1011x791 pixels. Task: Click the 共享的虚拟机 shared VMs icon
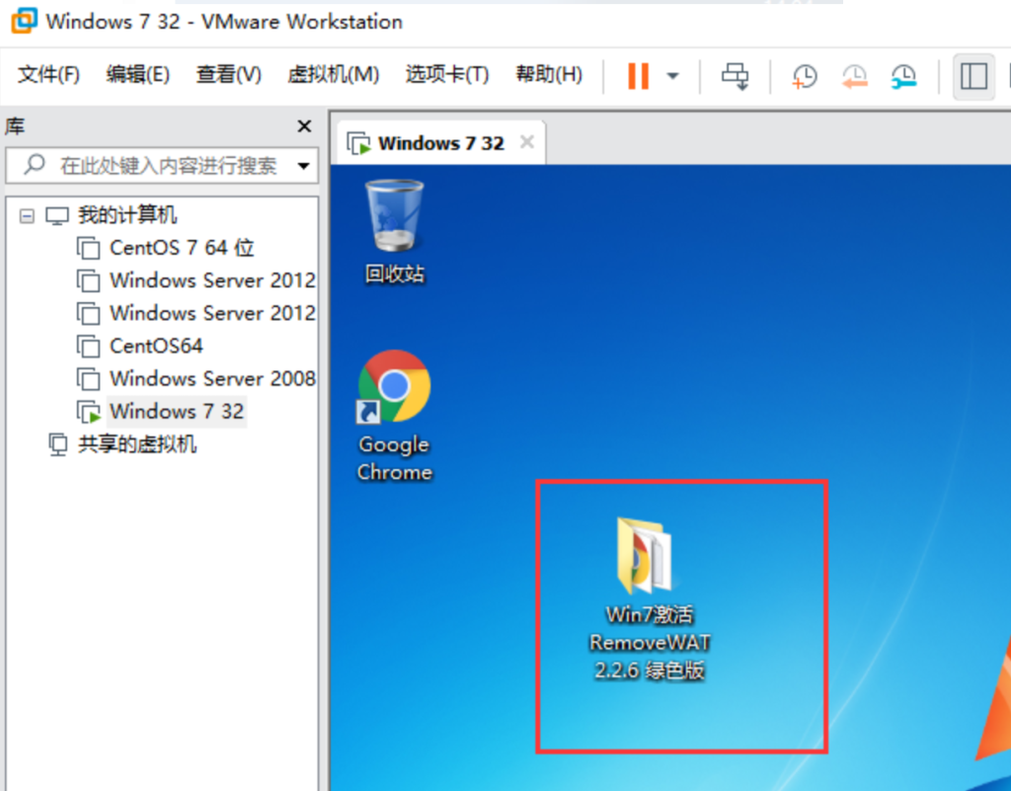pyautogui.click(x=58, y=444)
